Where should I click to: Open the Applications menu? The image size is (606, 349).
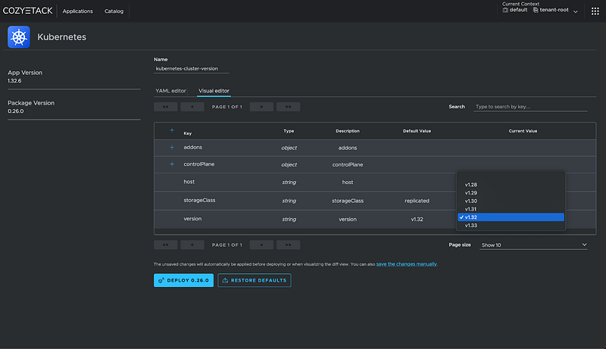pos(78,11)
